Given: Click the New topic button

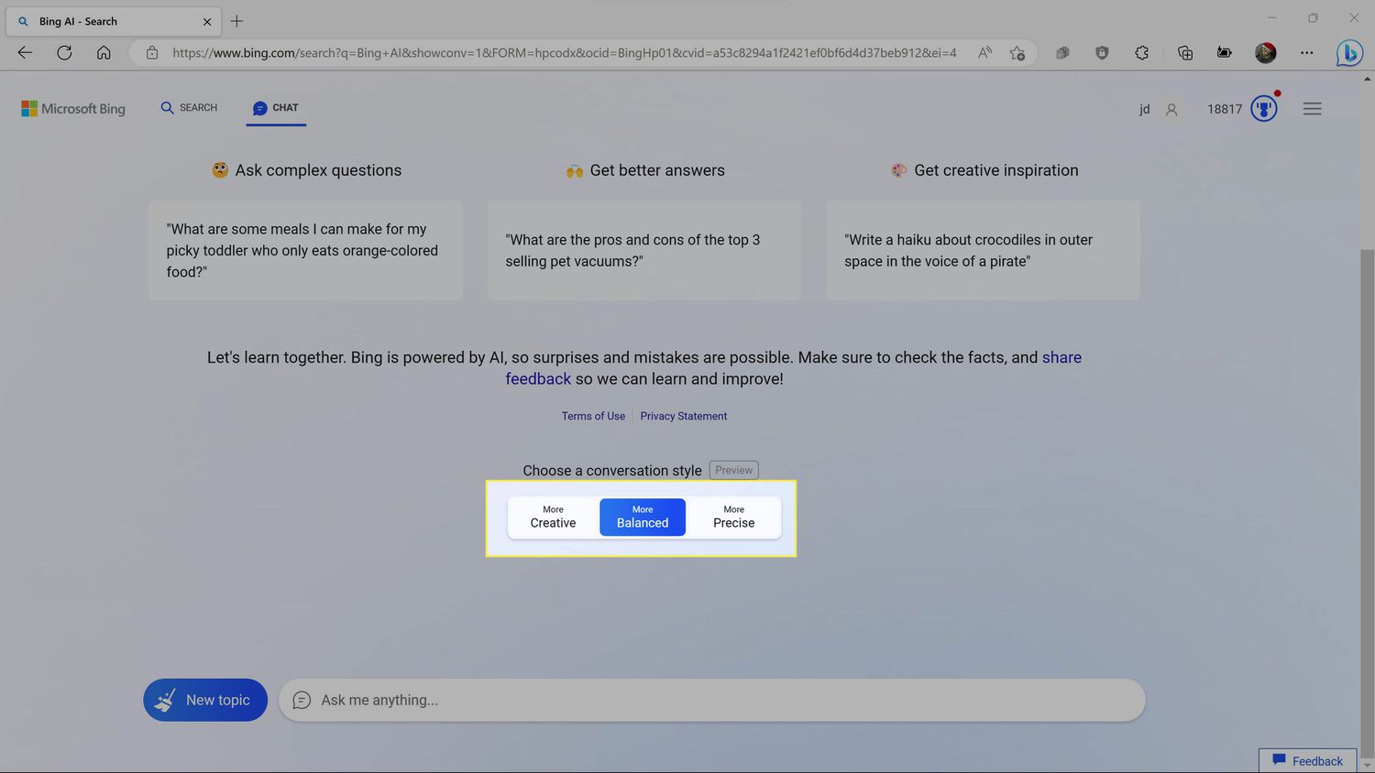Looking at the screenshot, I should (x=205, y=700).
